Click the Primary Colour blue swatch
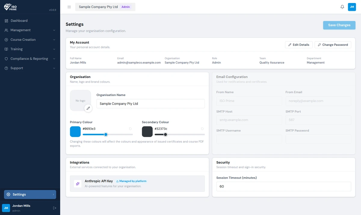 click(75, 132)
